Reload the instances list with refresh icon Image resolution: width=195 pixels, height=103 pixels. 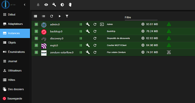tap(51, 16)
